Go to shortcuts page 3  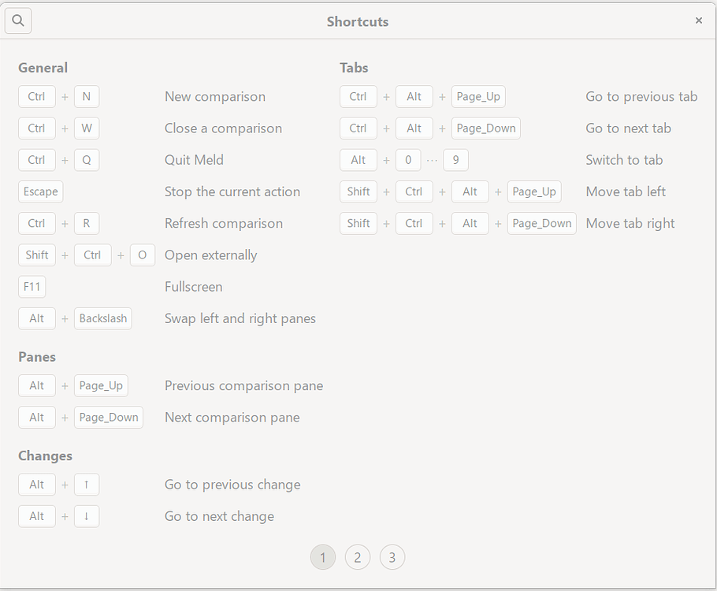[x=392, y=558]
